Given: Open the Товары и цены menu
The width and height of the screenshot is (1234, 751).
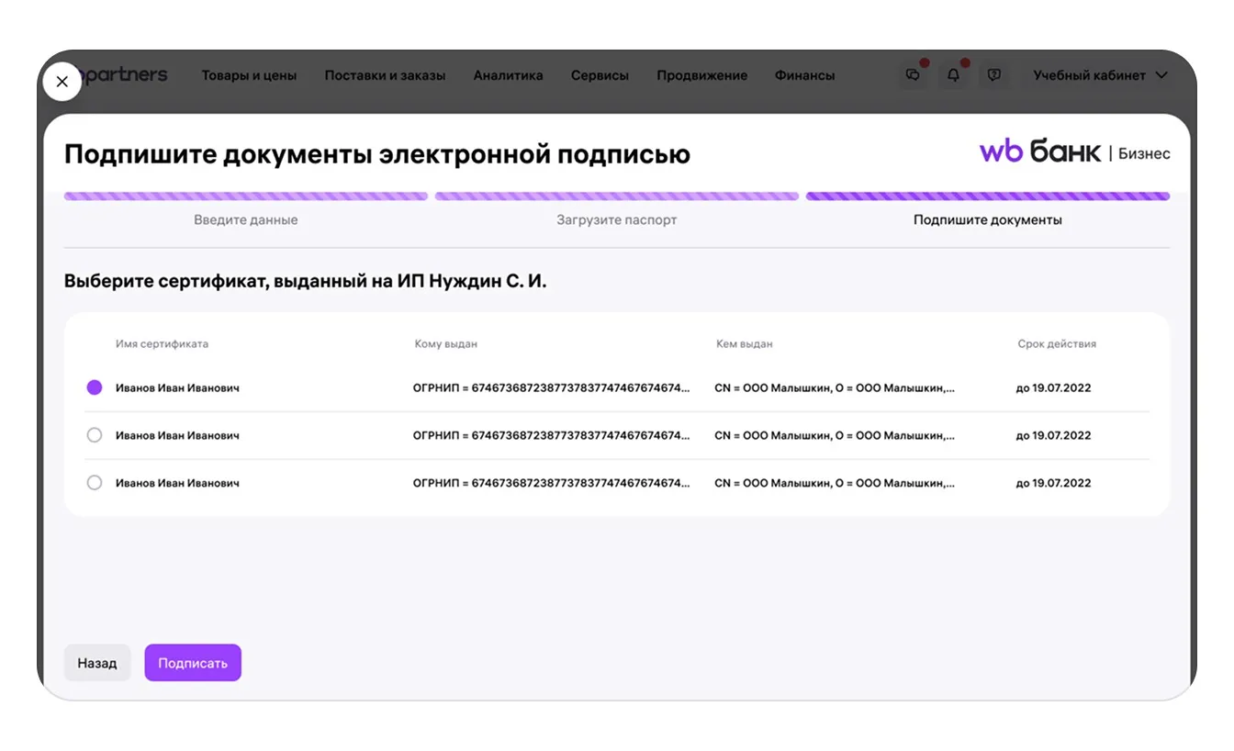Looking at the screenshot, I should click(249, 75).
